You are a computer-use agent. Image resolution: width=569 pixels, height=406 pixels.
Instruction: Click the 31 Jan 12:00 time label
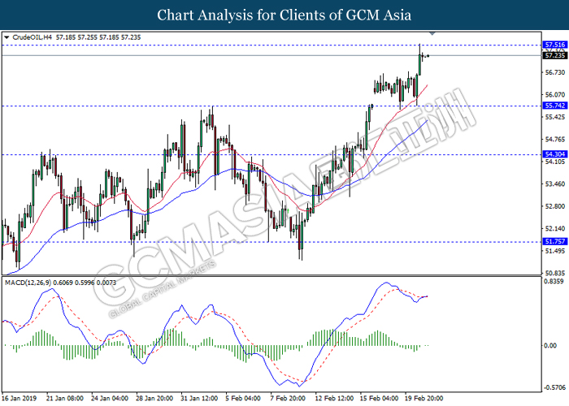point(199,398)
